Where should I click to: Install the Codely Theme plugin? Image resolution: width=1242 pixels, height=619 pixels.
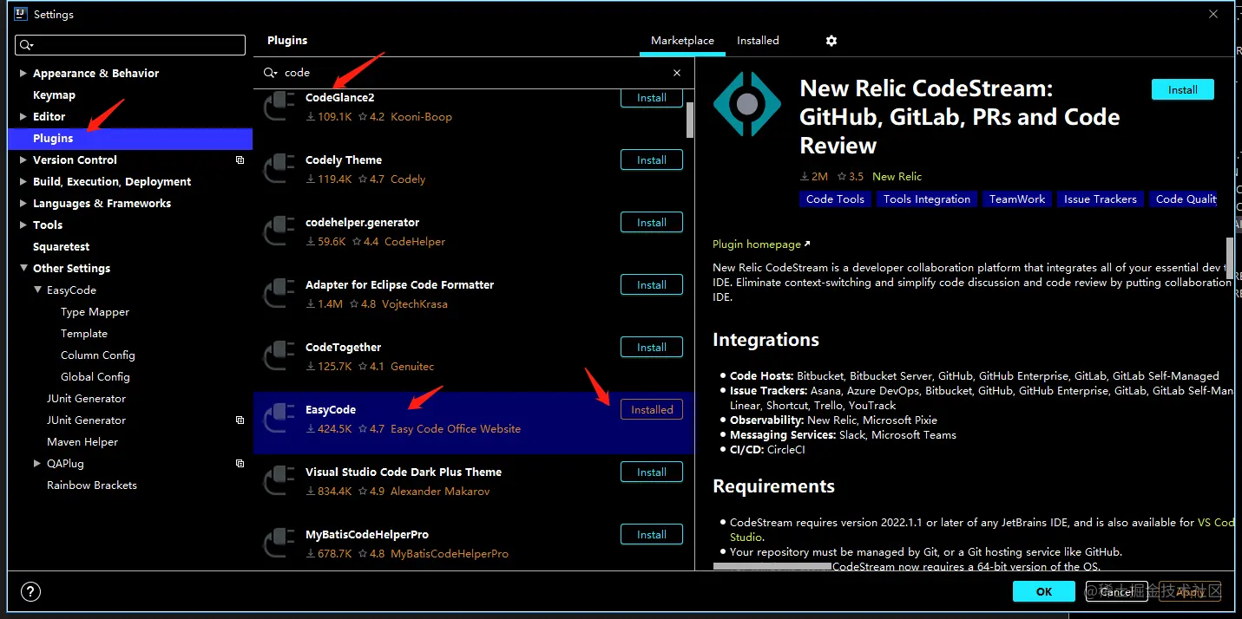click(652, 160)
